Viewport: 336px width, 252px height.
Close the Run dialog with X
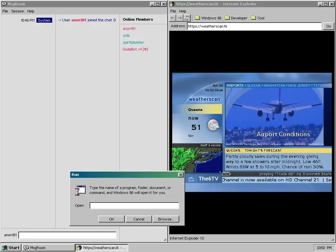point(181,175)
